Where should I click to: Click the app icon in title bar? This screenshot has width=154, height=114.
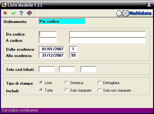(4, 5)
